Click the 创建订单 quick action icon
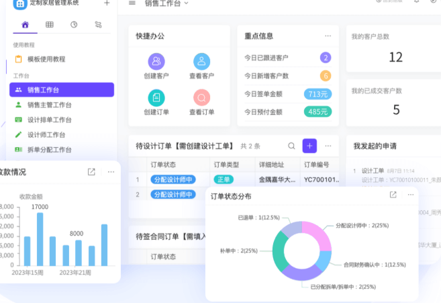The width and height of the screenshot is (441, 303). tap(156, 97)
